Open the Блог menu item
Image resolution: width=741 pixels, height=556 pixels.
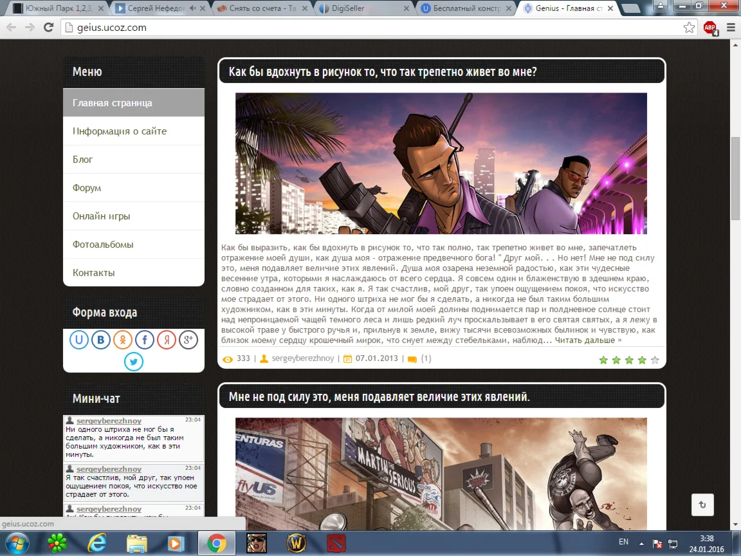click(134, 160)
